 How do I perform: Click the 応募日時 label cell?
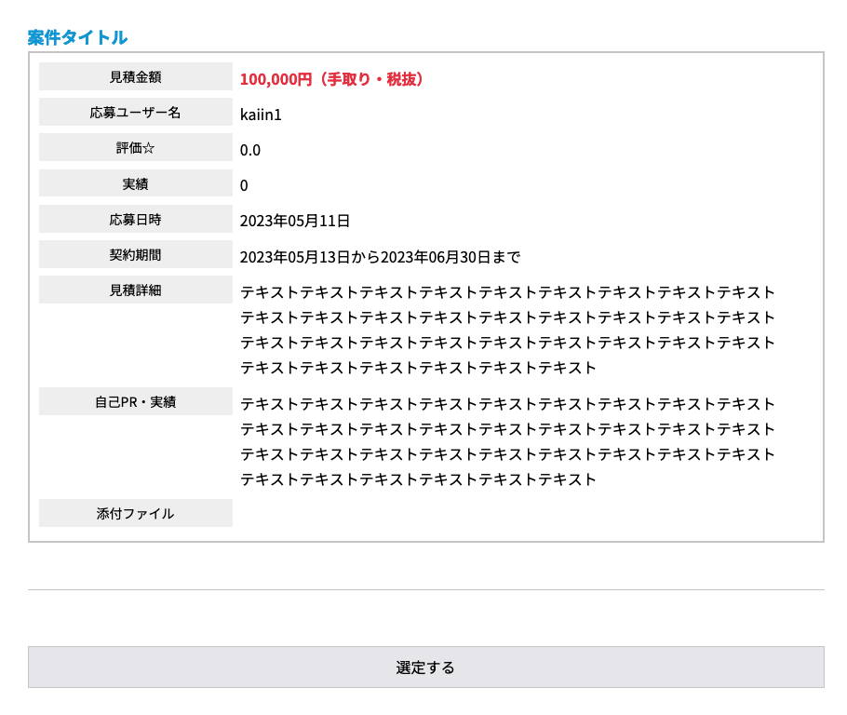(x=135, y=219)
